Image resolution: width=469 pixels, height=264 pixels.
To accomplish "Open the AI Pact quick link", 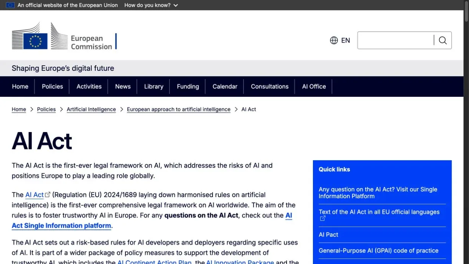I will pos(328,235).
